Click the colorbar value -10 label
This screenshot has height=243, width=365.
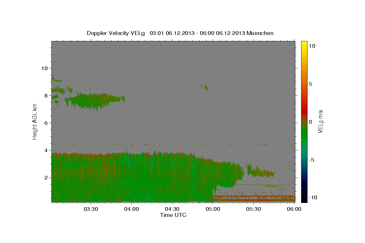pyautogui.click(x=313, y=198)
